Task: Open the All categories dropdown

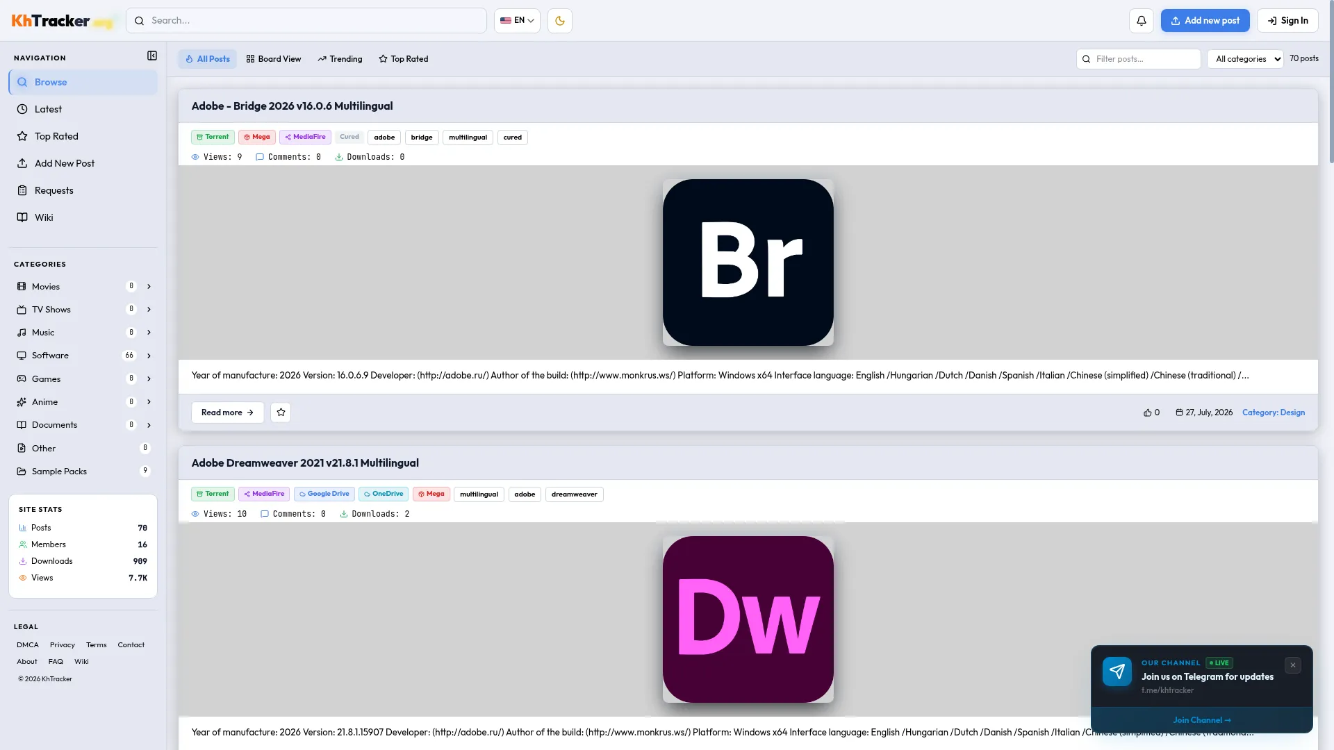Action: (x=1245, y=59)
